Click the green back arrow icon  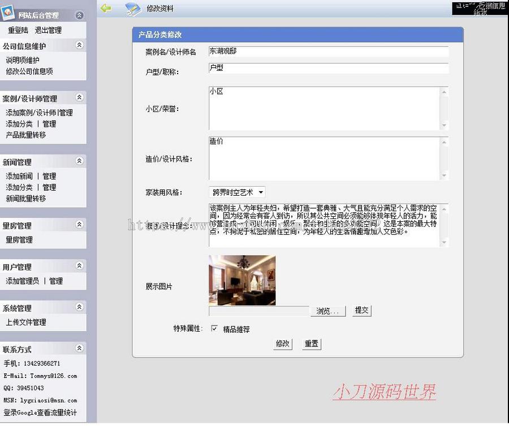106,8
